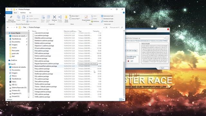This screenshot has width=206, height=116.
Task: Click the Mudar o nome icon
Action: pyautogui.click(x=60, y=17)
